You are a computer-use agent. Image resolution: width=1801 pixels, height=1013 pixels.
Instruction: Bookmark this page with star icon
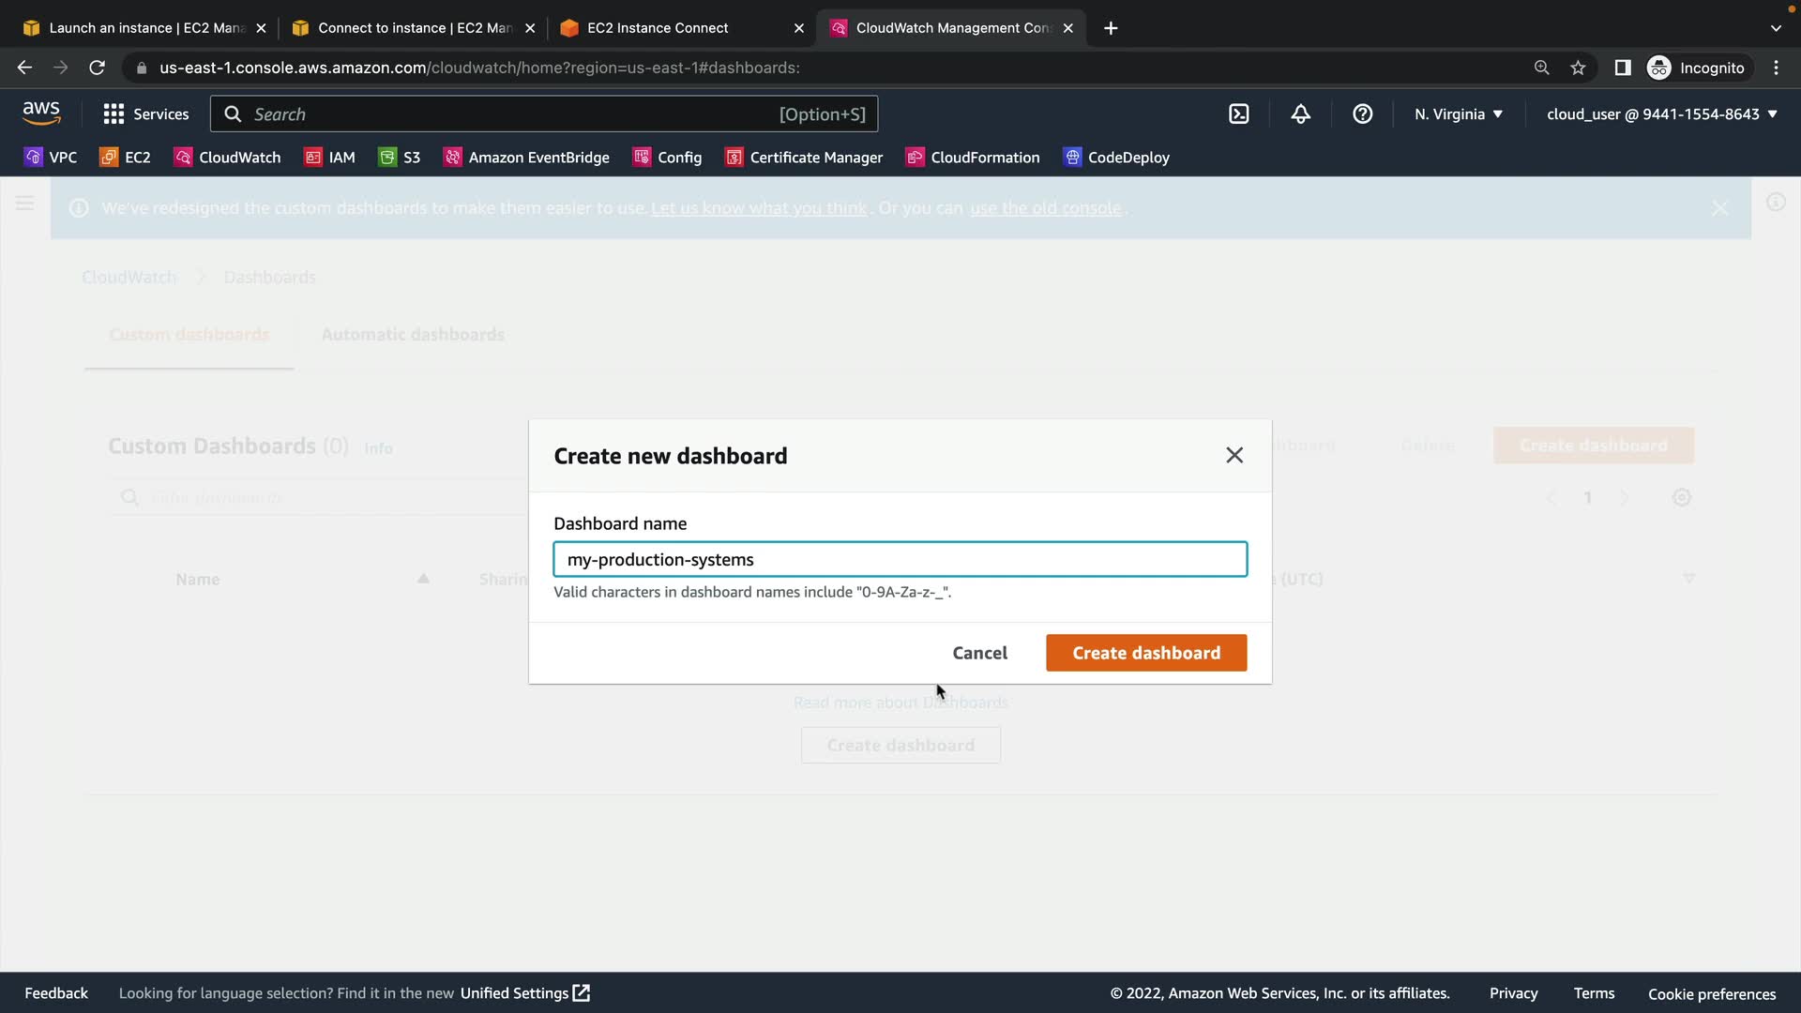[1578, 68]
